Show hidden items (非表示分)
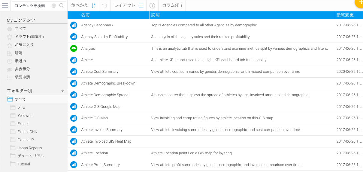The height and width of the screenshot is (172, 363). pos(22,69)
